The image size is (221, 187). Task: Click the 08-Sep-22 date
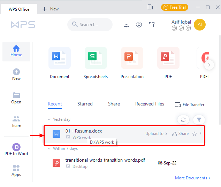point(167,163)
